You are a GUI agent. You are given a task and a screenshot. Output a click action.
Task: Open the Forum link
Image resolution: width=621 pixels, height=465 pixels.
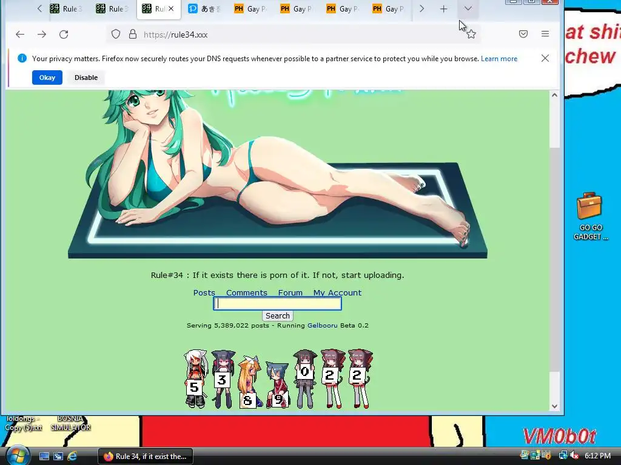[290, 292]
